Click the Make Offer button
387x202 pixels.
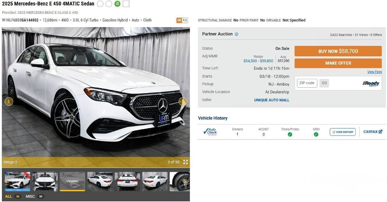coord(338,63)
